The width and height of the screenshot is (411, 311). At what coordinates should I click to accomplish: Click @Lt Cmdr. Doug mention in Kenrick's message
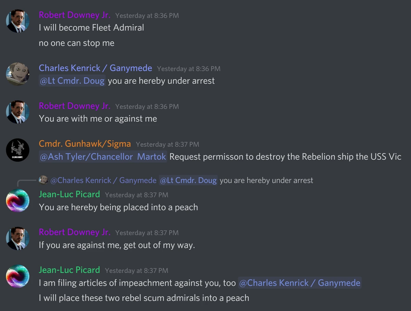[72, 81]
